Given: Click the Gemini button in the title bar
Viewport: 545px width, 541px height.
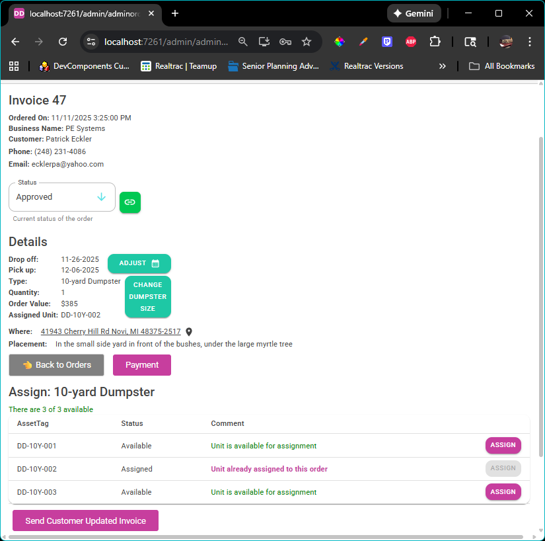Looking at the screenshot, I should point(414,13).
